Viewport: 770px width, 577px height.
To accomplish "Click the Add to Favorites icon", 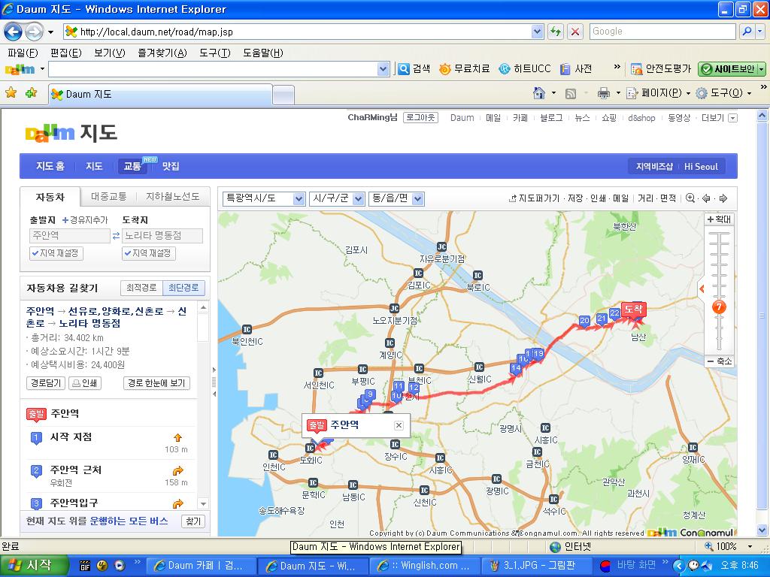I will 32,92.
